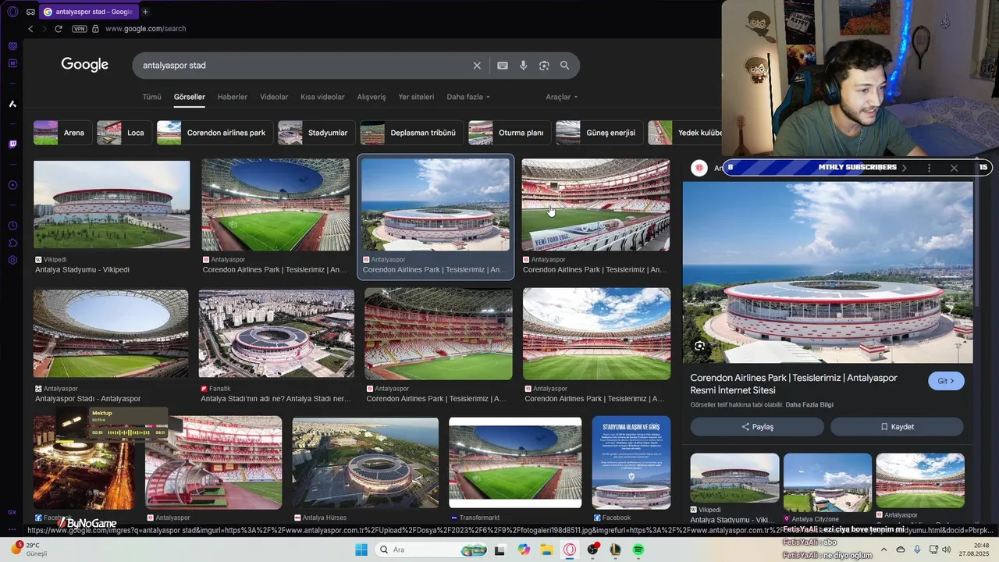
Task: Open the Corendon Airlines Park preview title
Action: (794, 383)
